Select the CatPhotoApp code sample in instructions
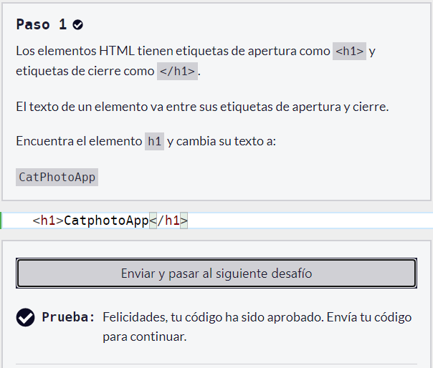 [57, 177]
